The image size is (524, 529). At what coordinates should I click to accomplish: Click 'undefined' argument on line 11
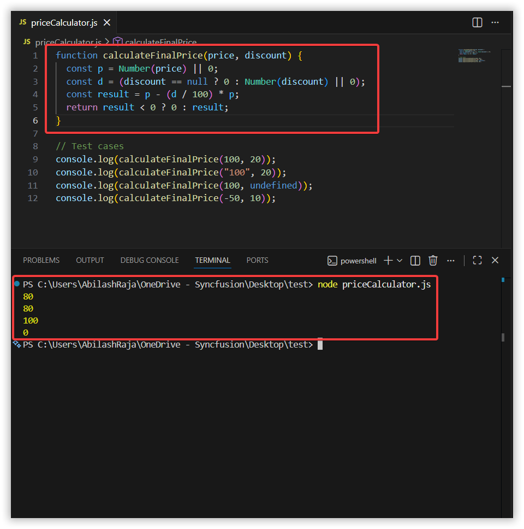[x=273, y=186]
